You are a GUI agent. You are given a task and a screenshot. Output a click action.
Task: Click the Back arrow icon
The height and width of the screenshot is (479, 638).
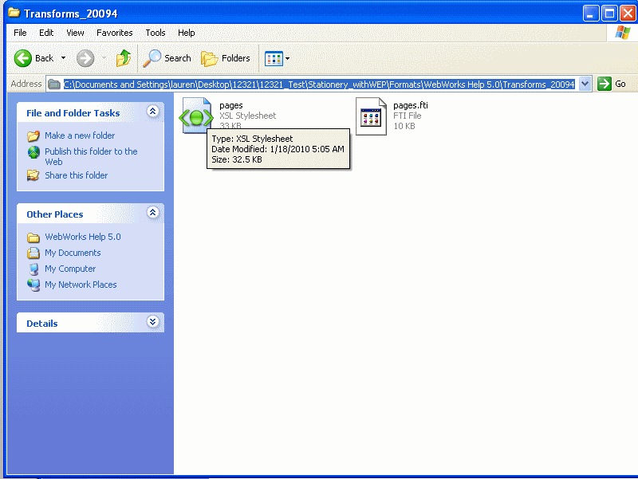23,58
